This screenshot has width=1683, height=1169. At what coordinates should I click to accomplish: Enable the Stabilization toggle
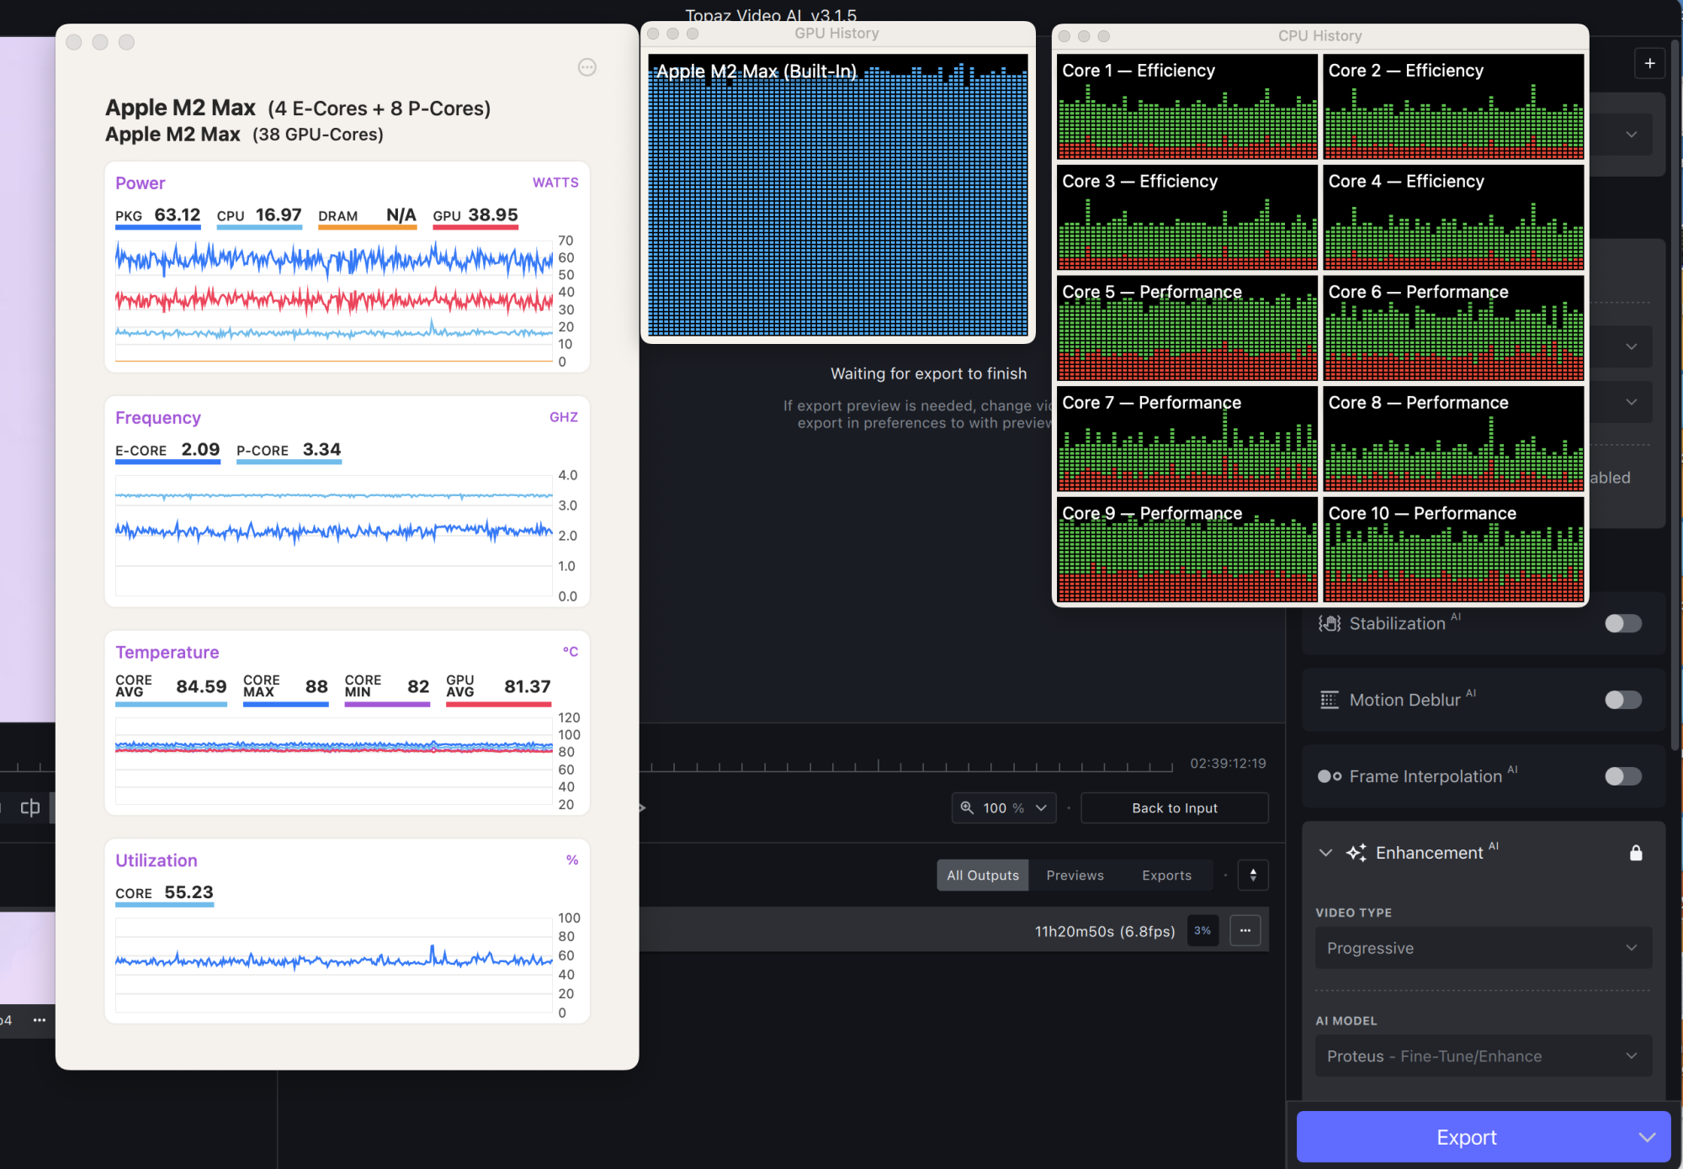tap(1622, 623)
